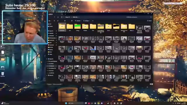Click Dieser PC in the address breadcrumb
The width and height of the screenshot is (187, 105).
pyautogui.click(x=67, y=17)
